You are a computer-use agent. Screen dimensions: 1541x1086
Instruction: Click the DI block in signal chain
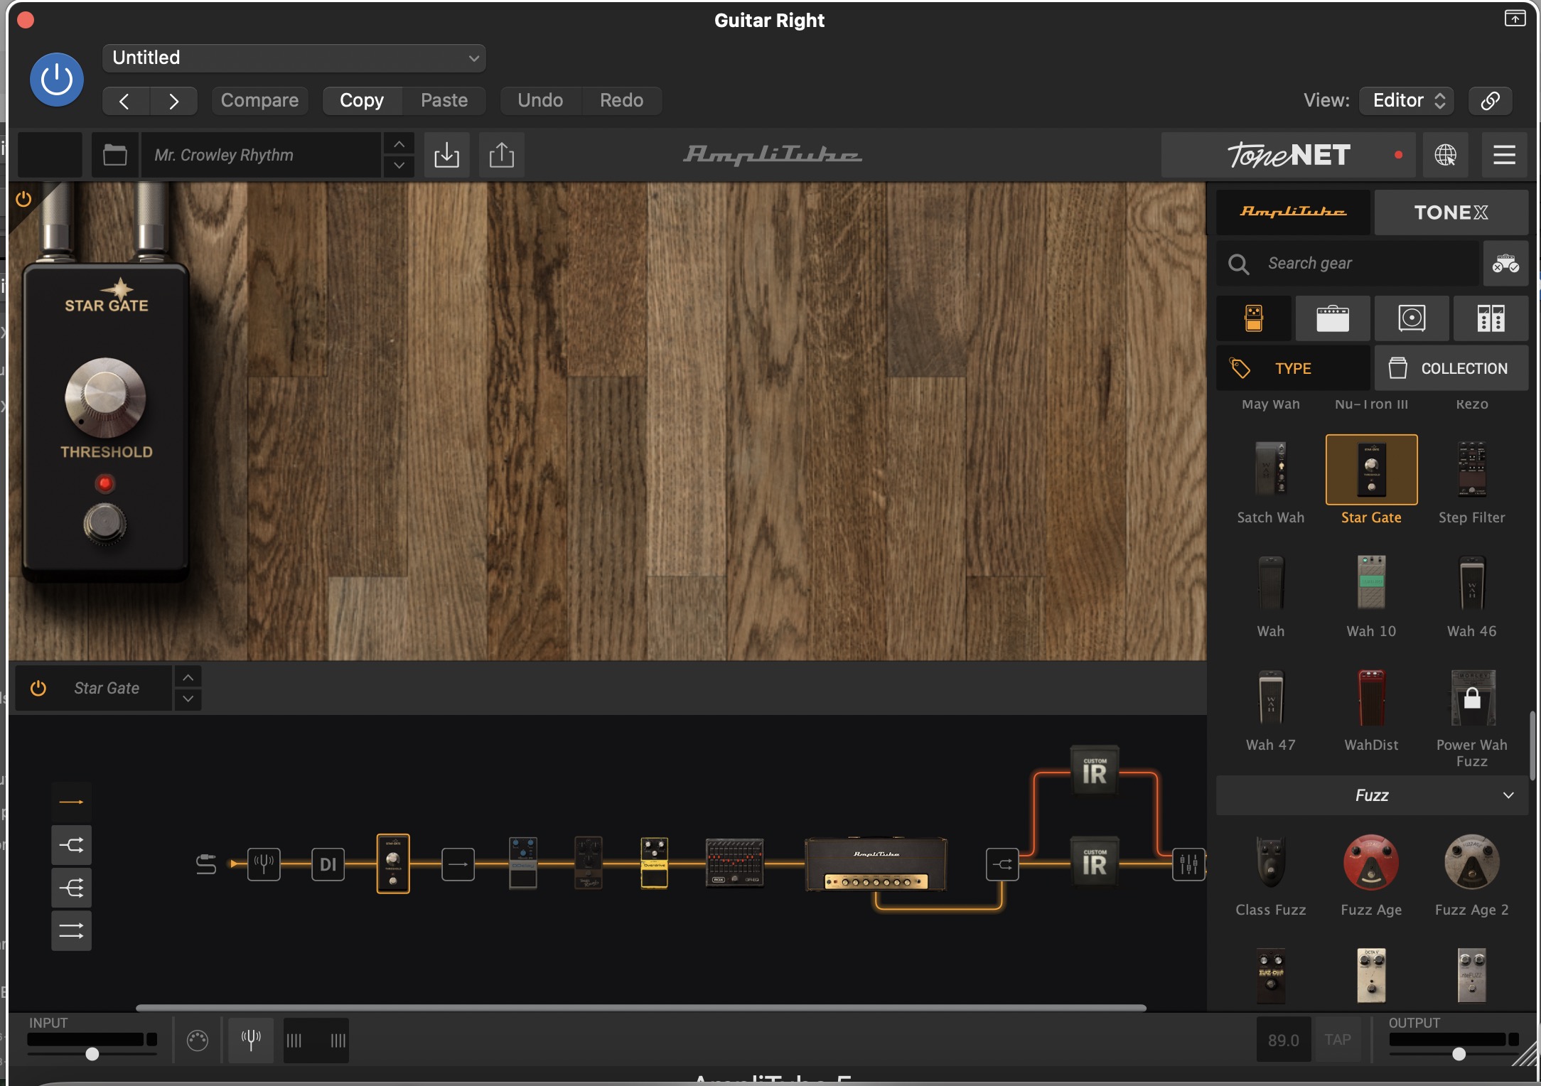[x=328, y=864]
